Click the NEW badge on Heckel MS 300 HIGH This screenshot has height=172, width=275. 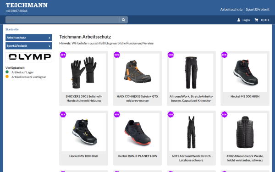point(224,55)
